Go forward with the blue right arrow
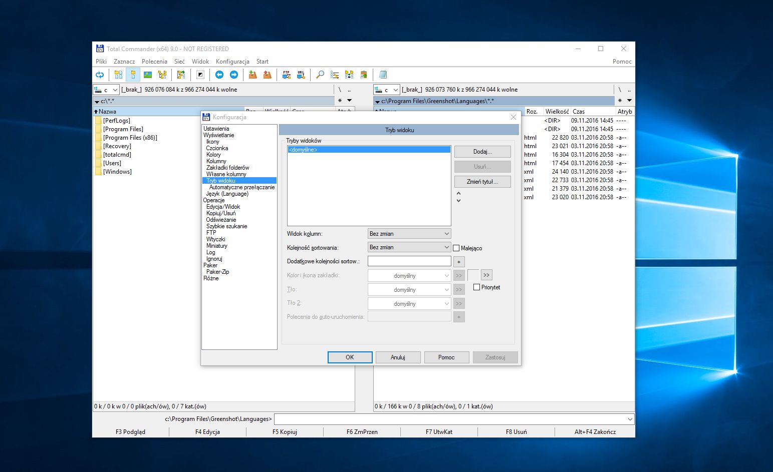This screenshot has width=773, height=472. [x=233, y=75]
